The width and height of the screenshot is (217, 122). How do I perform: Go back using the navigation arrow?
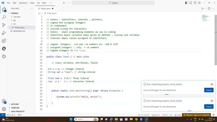(x=64, y=3)
